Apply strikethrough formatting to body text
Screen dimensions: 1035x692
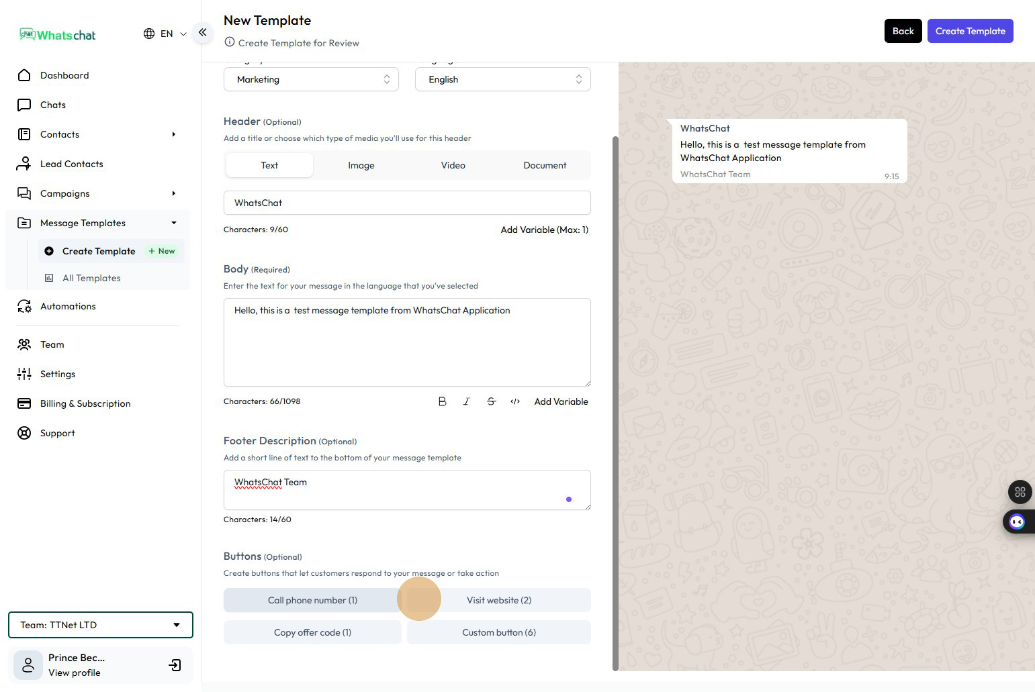(491, 401)
